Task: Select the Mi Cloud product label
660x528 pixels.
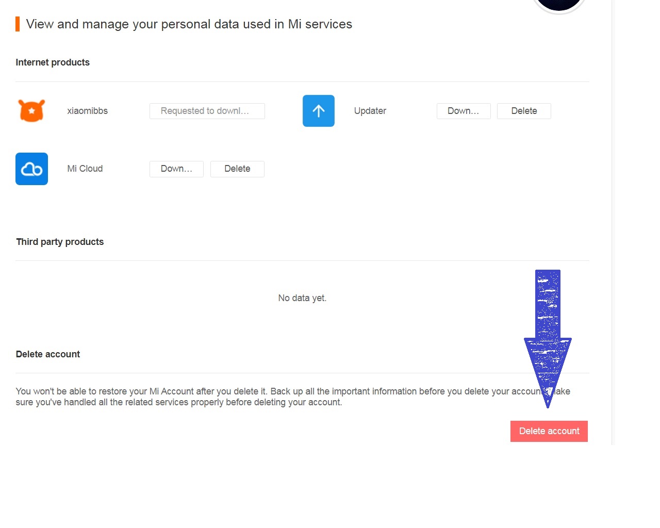Action: (x=85, y=169)
